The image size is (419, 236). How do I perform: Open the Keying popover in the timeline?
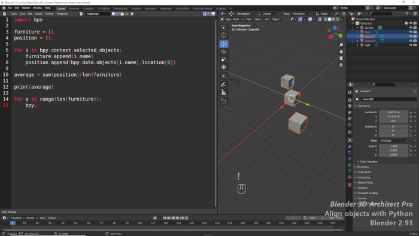pyautogui.click(x=32, y=218)
